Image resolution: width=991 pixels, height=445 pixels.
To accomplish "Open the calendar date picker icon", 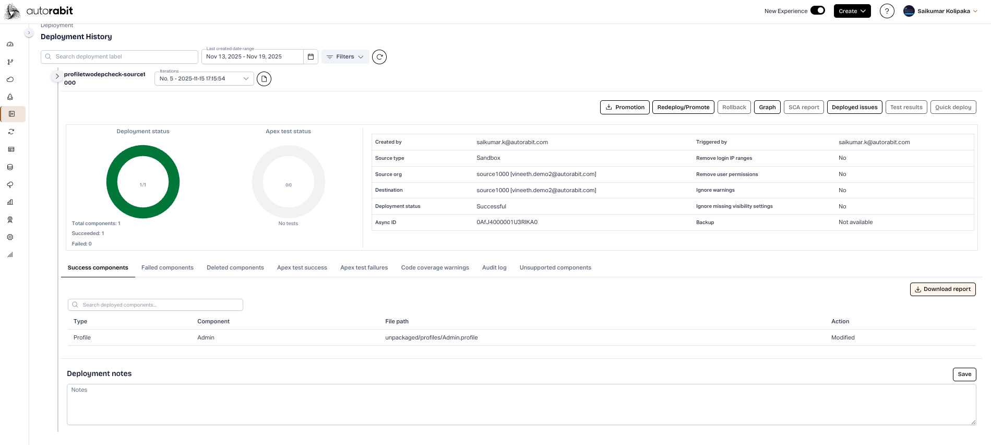I will [x=311, y=57].
